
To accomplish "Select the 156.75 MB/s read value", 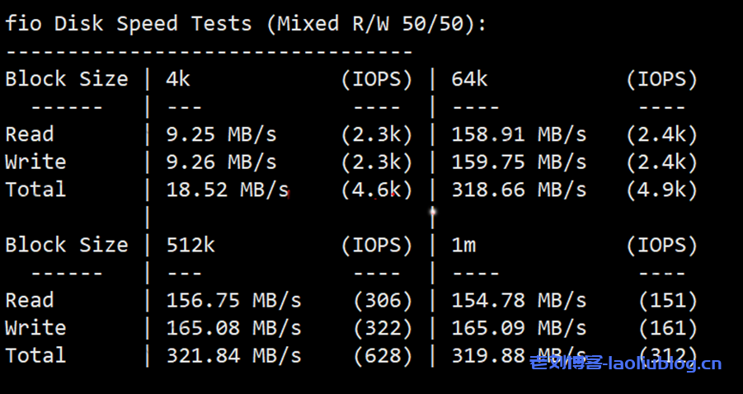I will 233,300.
